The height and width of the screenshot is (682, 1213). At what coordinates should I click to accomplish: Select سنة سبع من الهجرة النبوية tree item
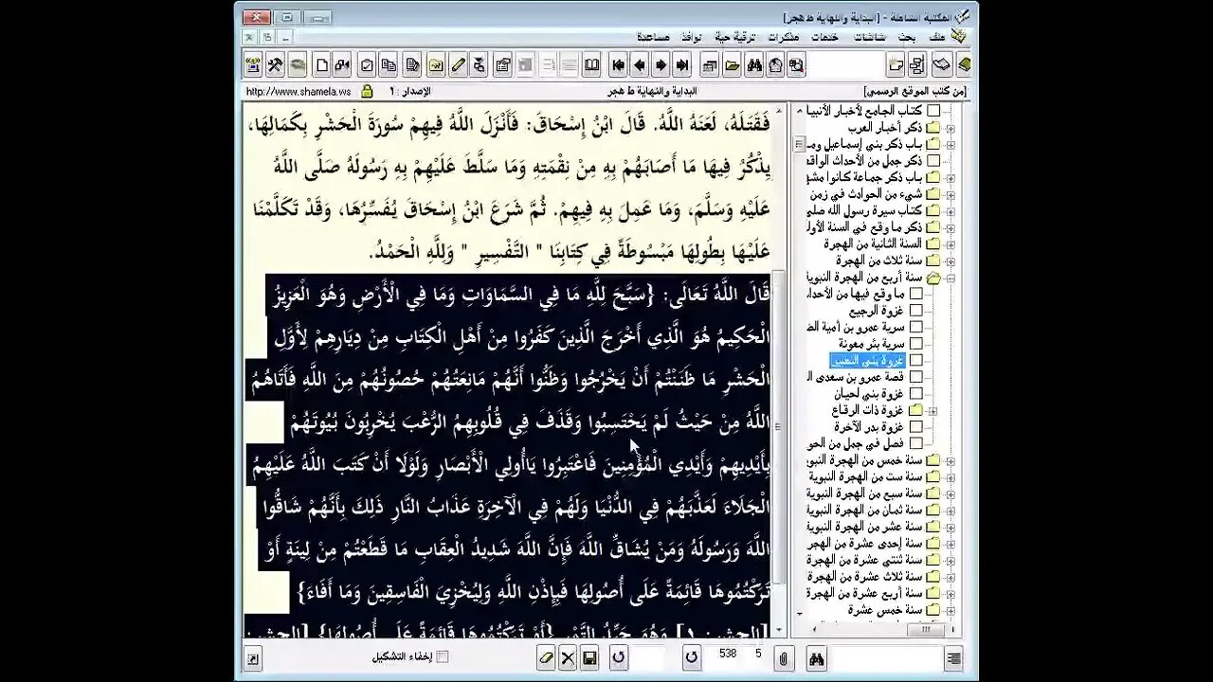click(864, 494)
